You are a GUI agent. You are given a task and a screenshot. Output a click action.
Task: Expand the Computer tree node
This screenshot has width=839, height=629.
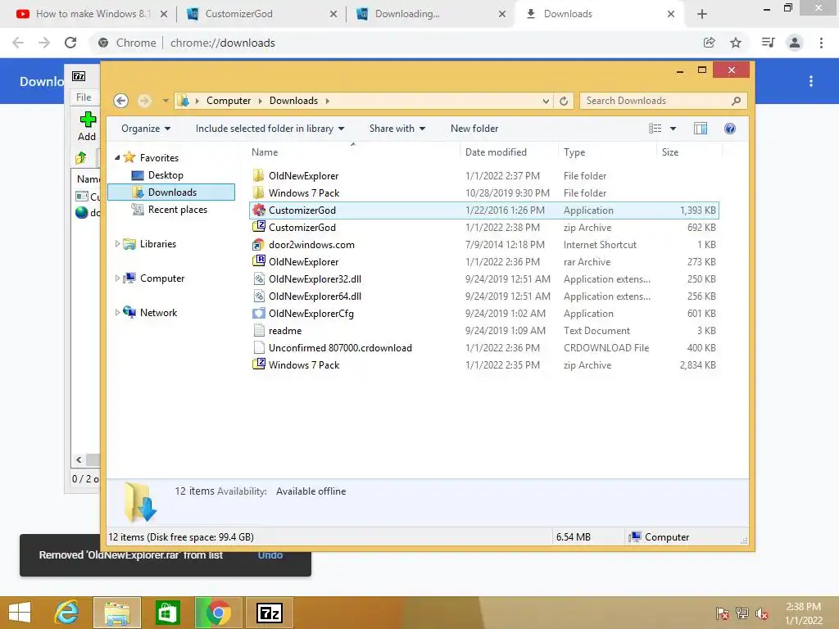(117, 278)
